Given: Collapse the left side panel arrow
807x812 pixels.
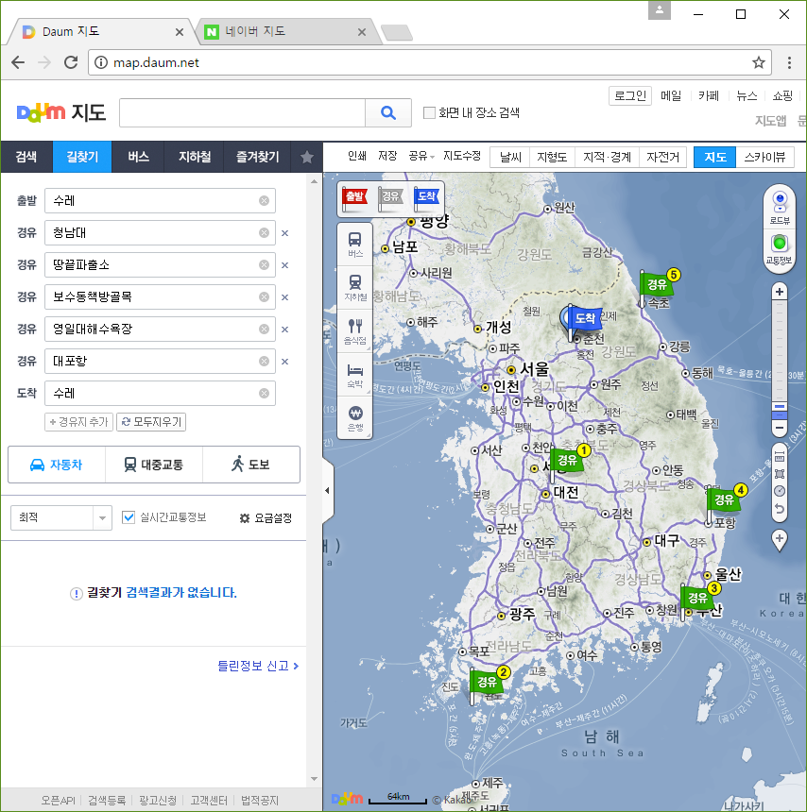Looking at the screenshot, I should coord(327,491).
